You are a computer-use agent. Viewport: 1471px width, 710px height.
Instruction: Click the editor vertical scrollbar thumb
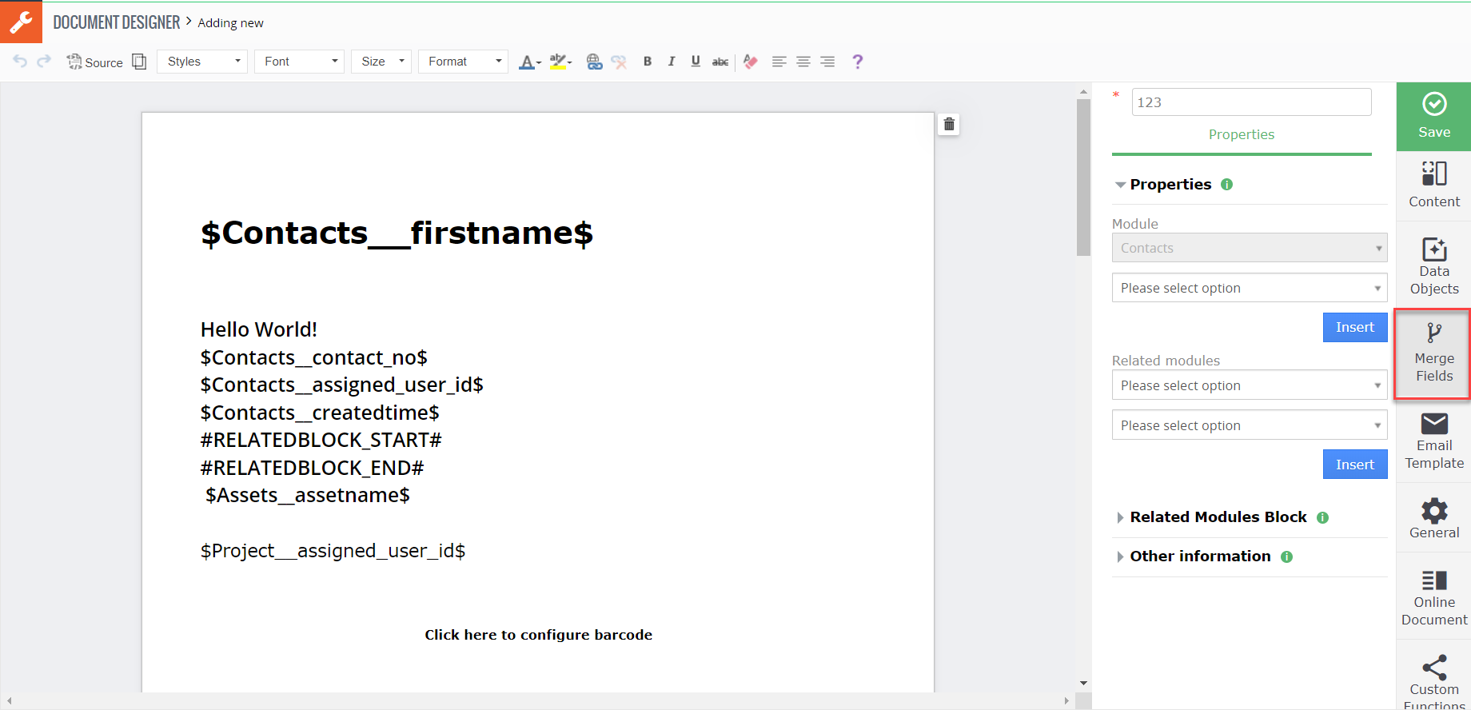1083,177
